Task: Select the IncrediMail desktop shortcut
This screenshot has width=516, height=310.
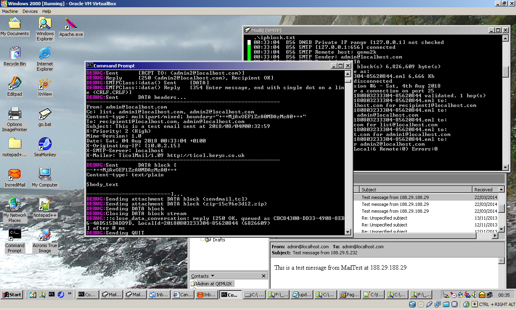Action: (15, 178)
